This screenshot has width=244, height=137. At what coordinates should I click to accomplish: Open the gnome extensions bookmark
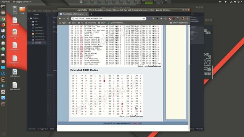click(116, 23)
